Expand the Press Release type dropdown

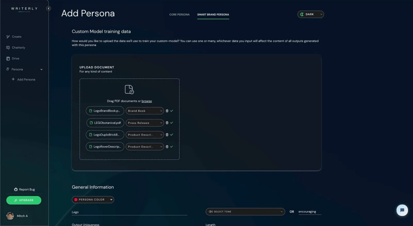pyautogui.click(x=145, y=123)
